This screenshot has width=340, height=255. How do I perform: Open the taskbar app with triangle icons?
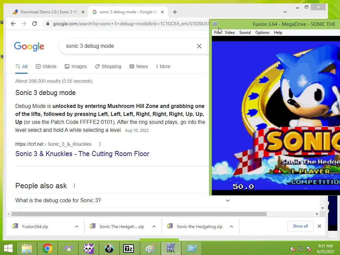pos(68,248)
